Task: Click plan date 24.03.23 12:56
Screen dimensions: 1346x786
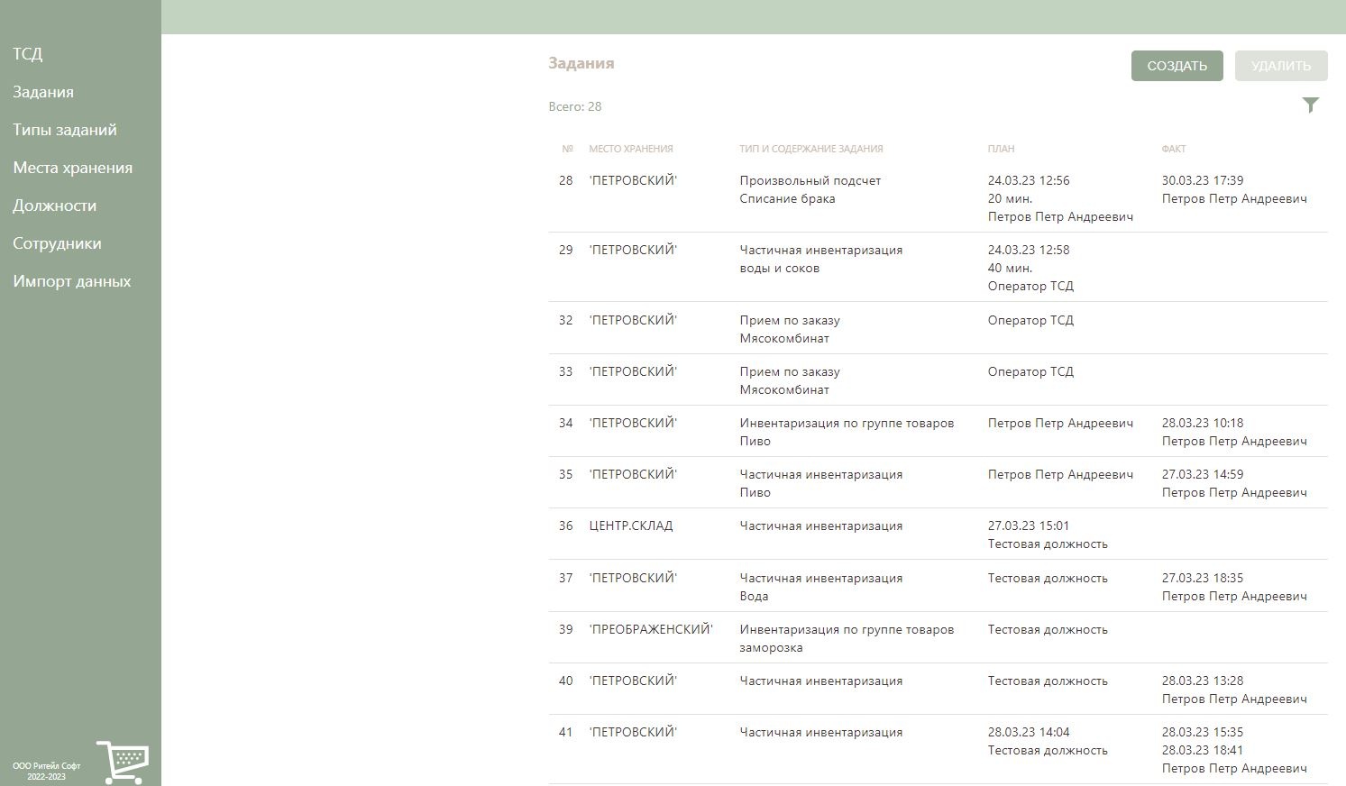Action: click(x=1029, y=180)
